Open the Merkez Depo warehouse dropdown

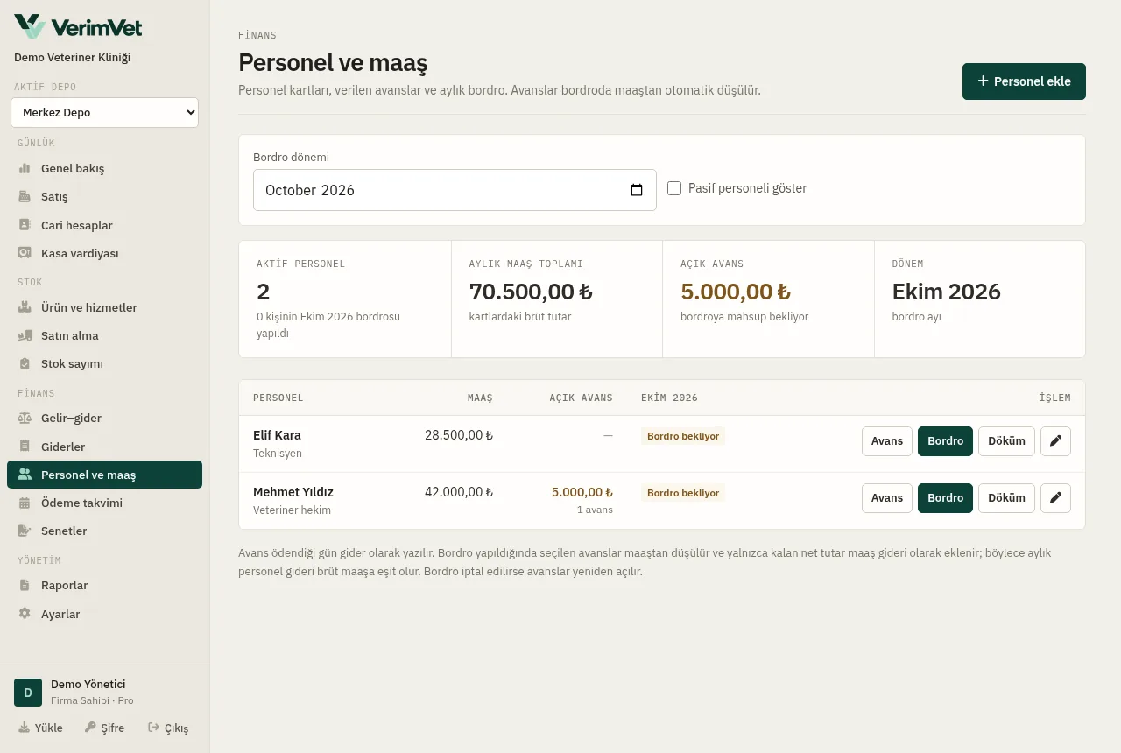click(x=104, y=112)
